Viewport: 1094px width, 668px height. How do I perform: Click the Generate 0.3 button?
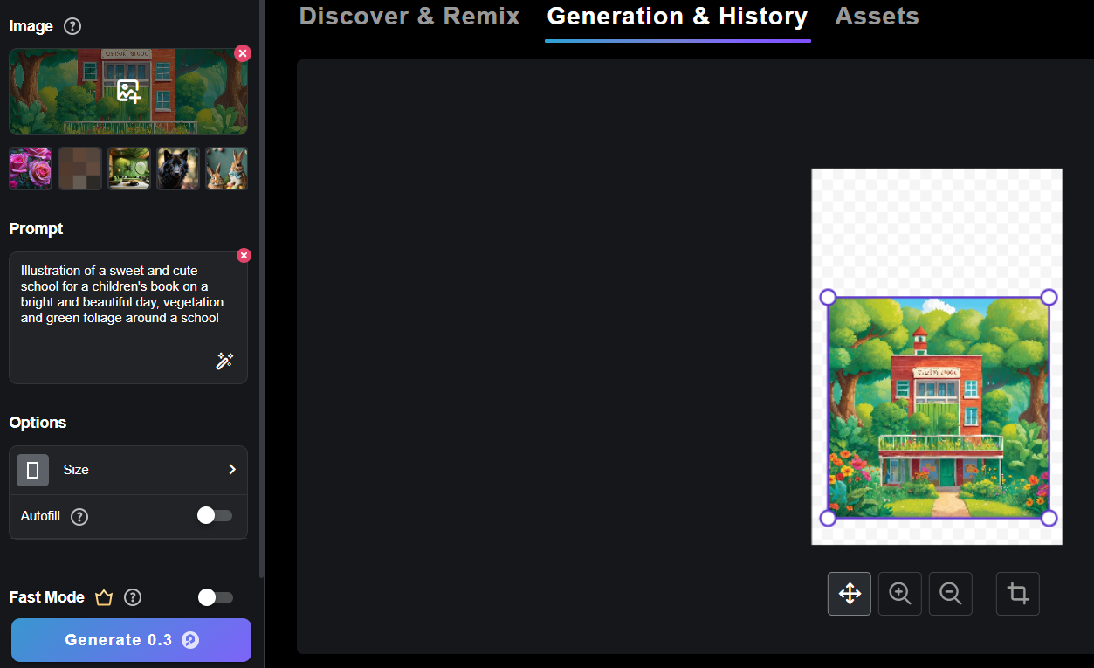coord(131,640)
